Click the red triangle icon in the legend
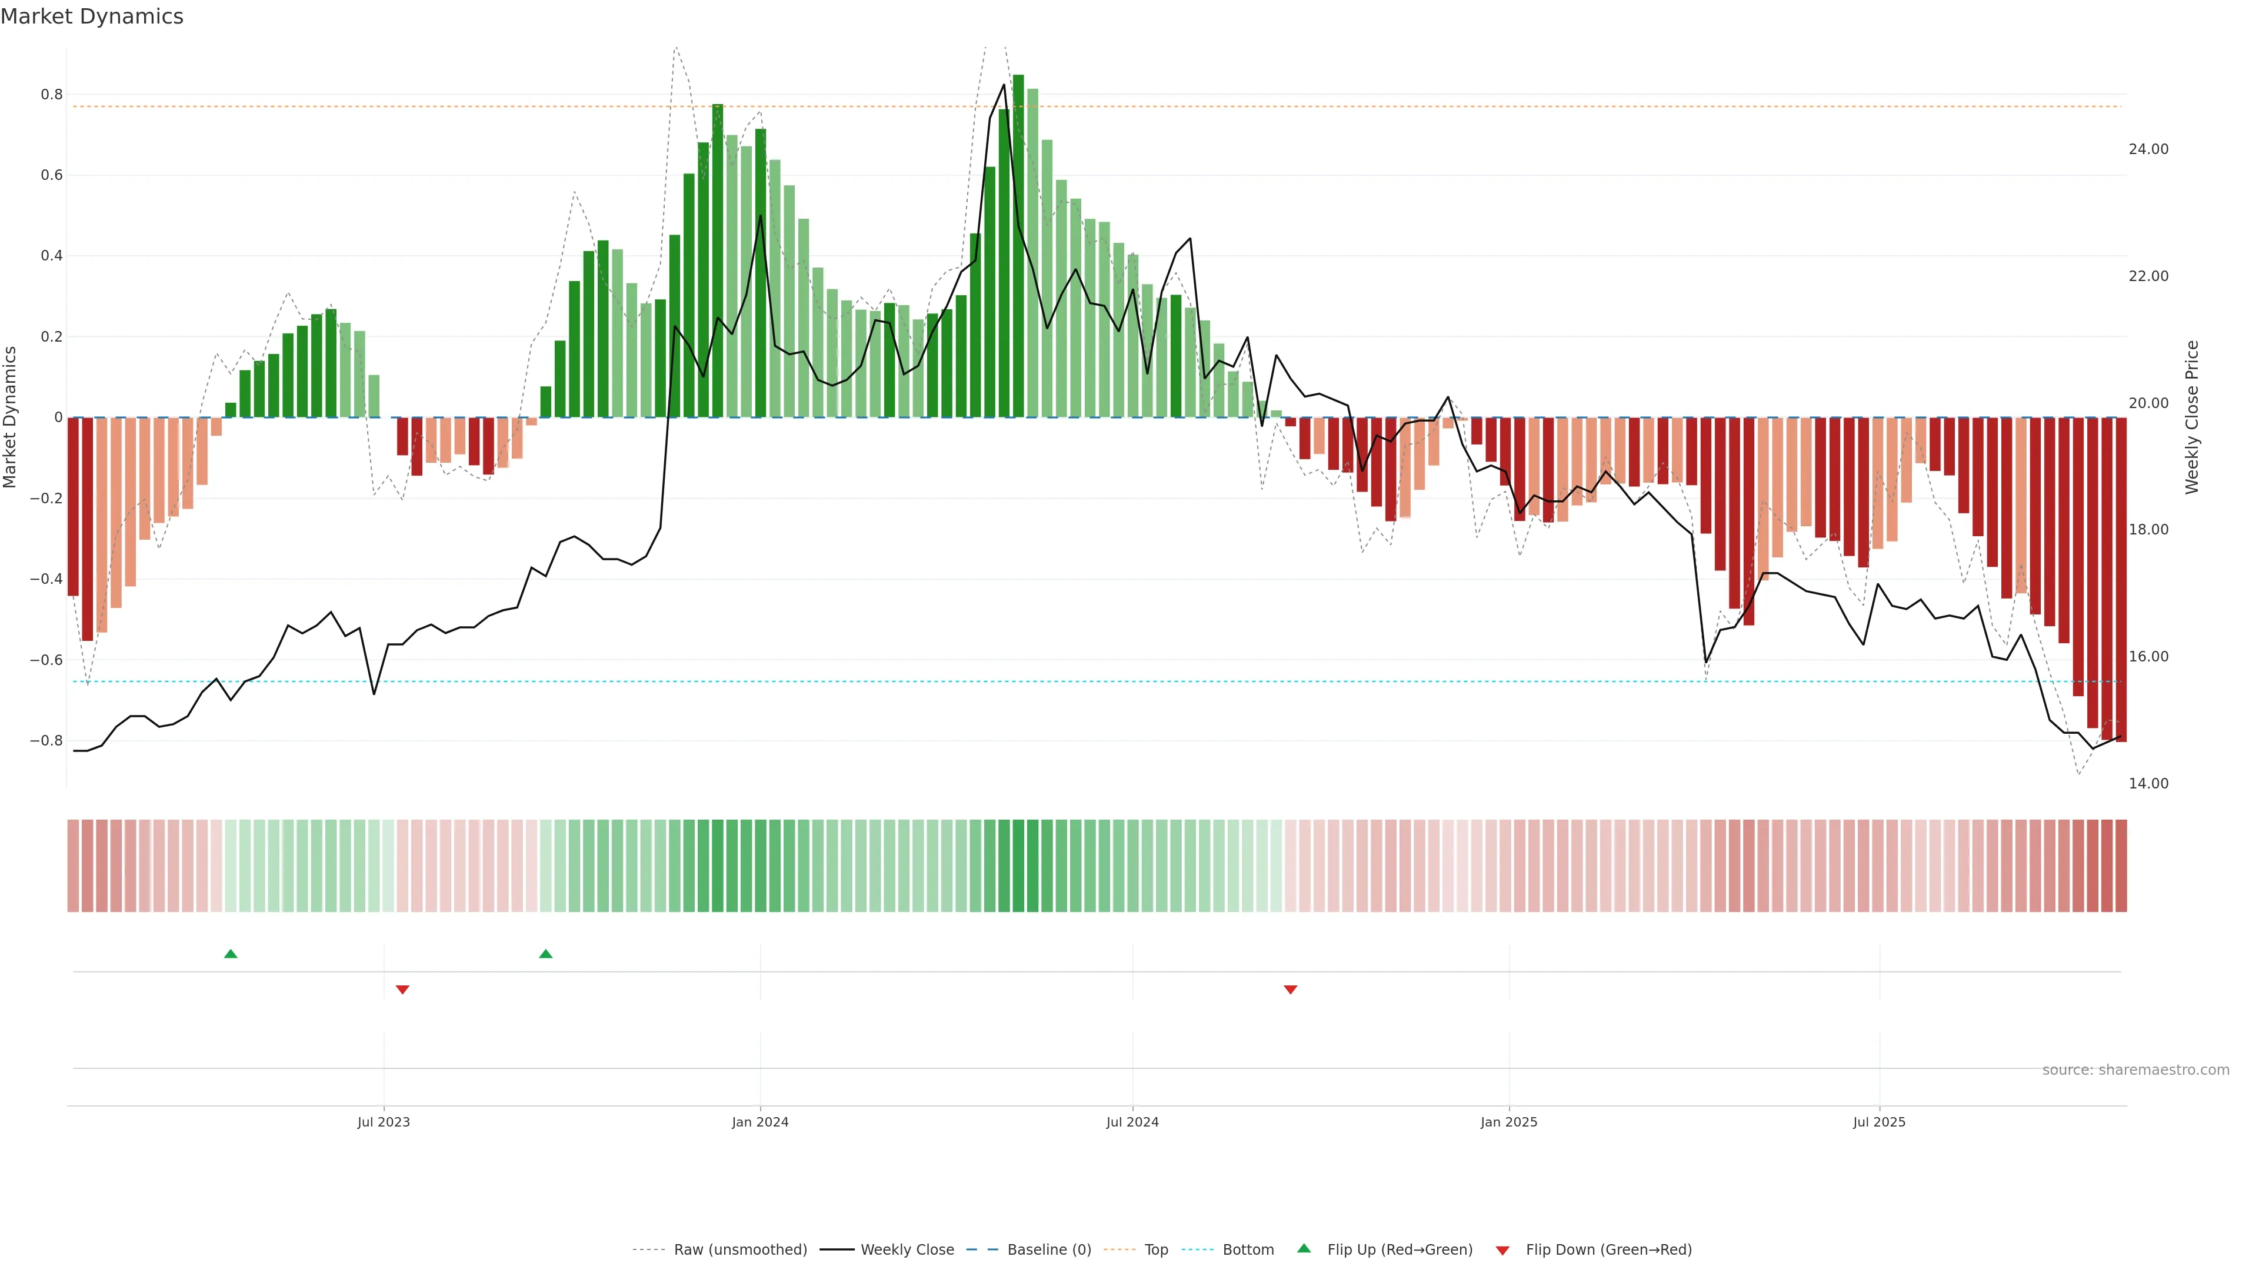 pos(1502,1251)
